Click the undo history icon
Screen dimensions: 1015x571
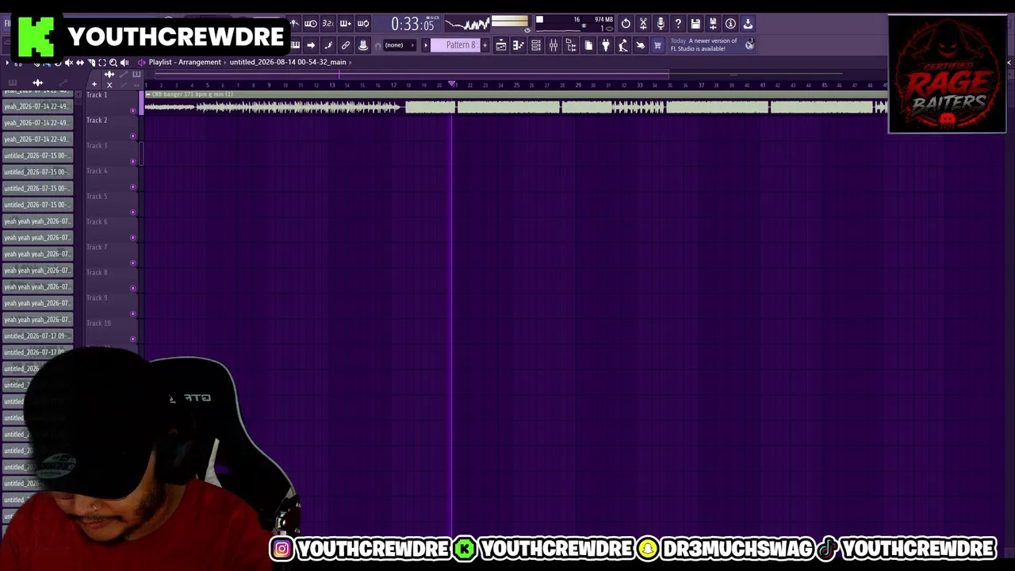(x=626, y=24)
